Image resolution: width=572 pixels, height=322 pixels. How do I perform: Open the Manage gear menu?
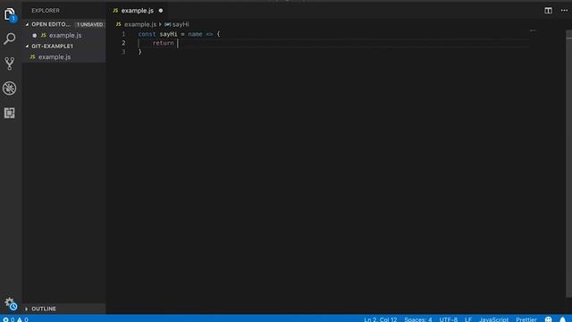tap(11, 303)
